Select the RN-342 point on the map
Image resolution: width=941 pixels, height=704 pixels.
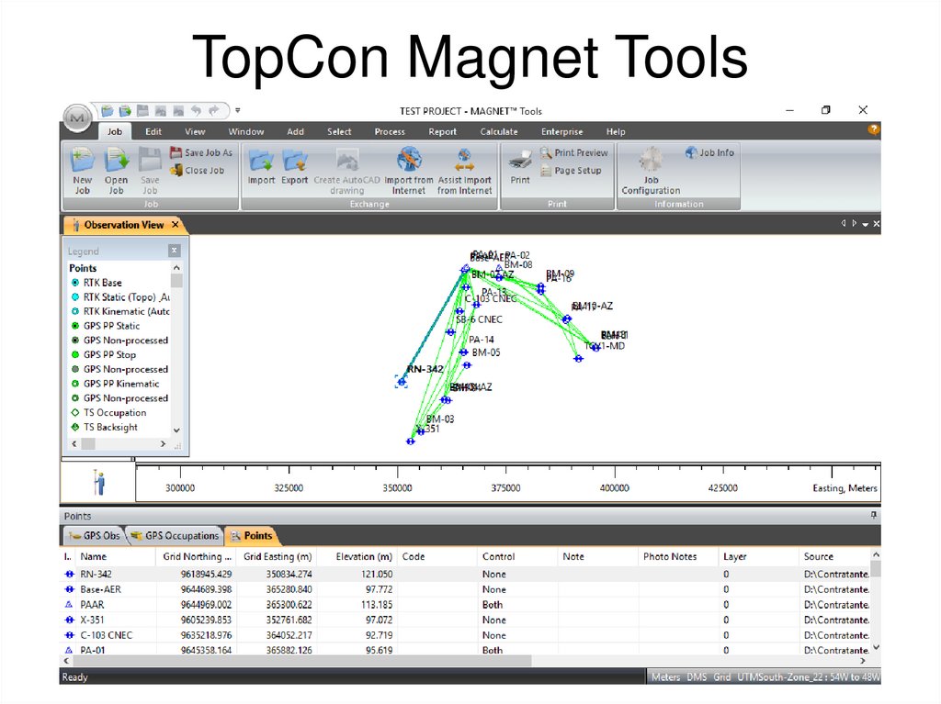(x=401, y=382)
